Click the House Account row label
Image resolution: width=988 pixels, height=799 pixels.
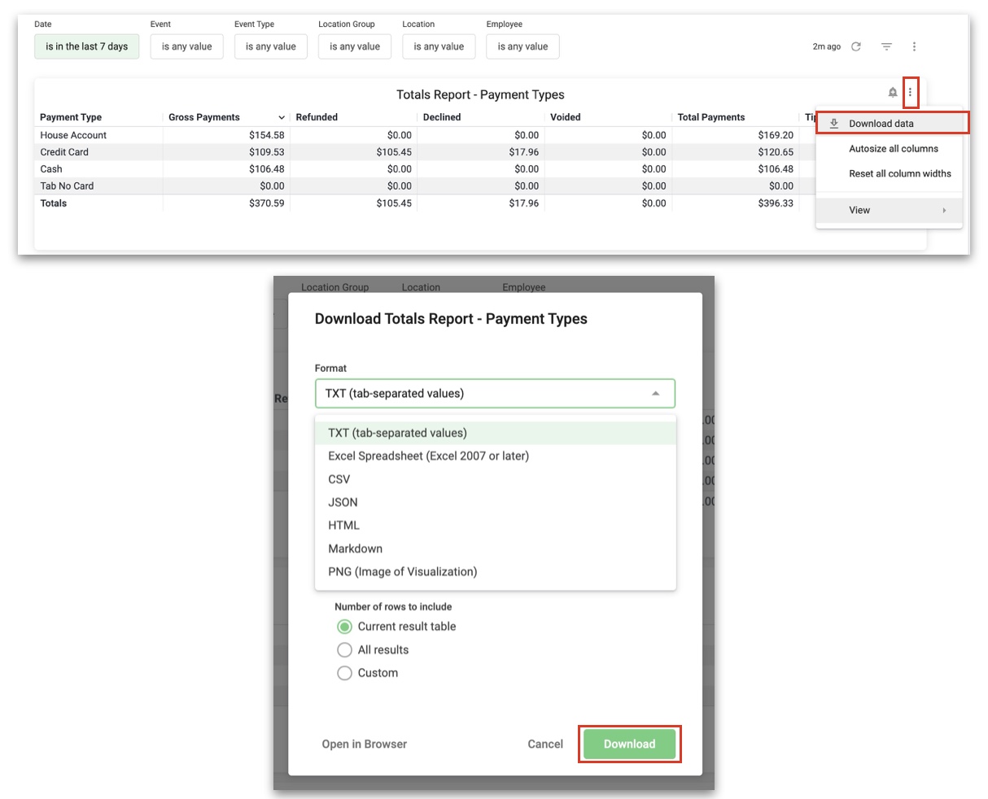(73, 135)
